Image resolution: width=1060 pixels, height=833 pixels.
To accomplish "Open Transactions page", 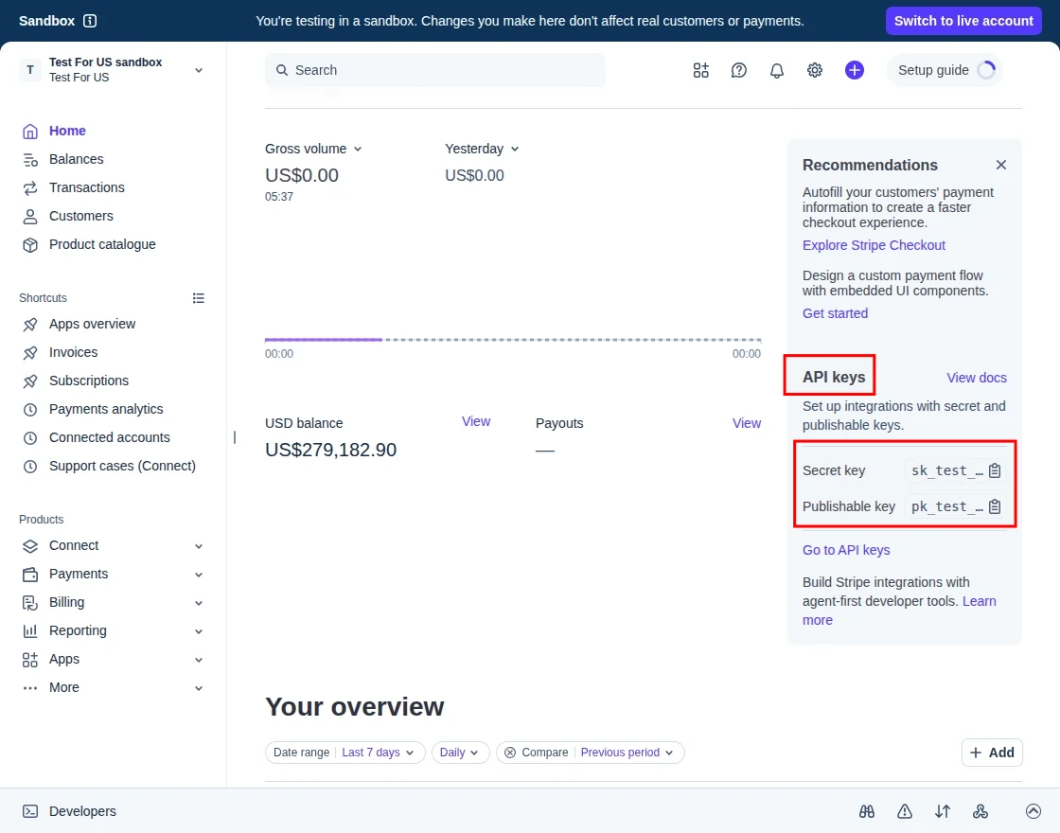I will coord(86,187).
